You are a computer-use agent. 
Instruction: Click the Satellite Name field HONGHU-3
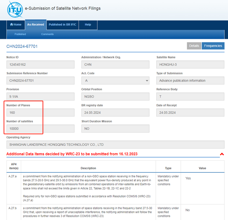(x=190, y=65)
